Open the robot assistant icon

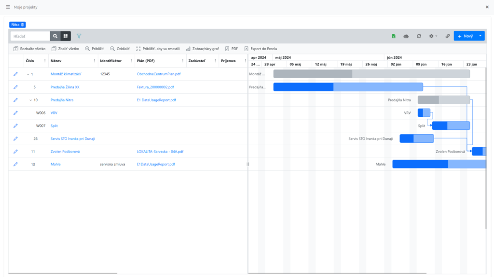click(406, 36)
